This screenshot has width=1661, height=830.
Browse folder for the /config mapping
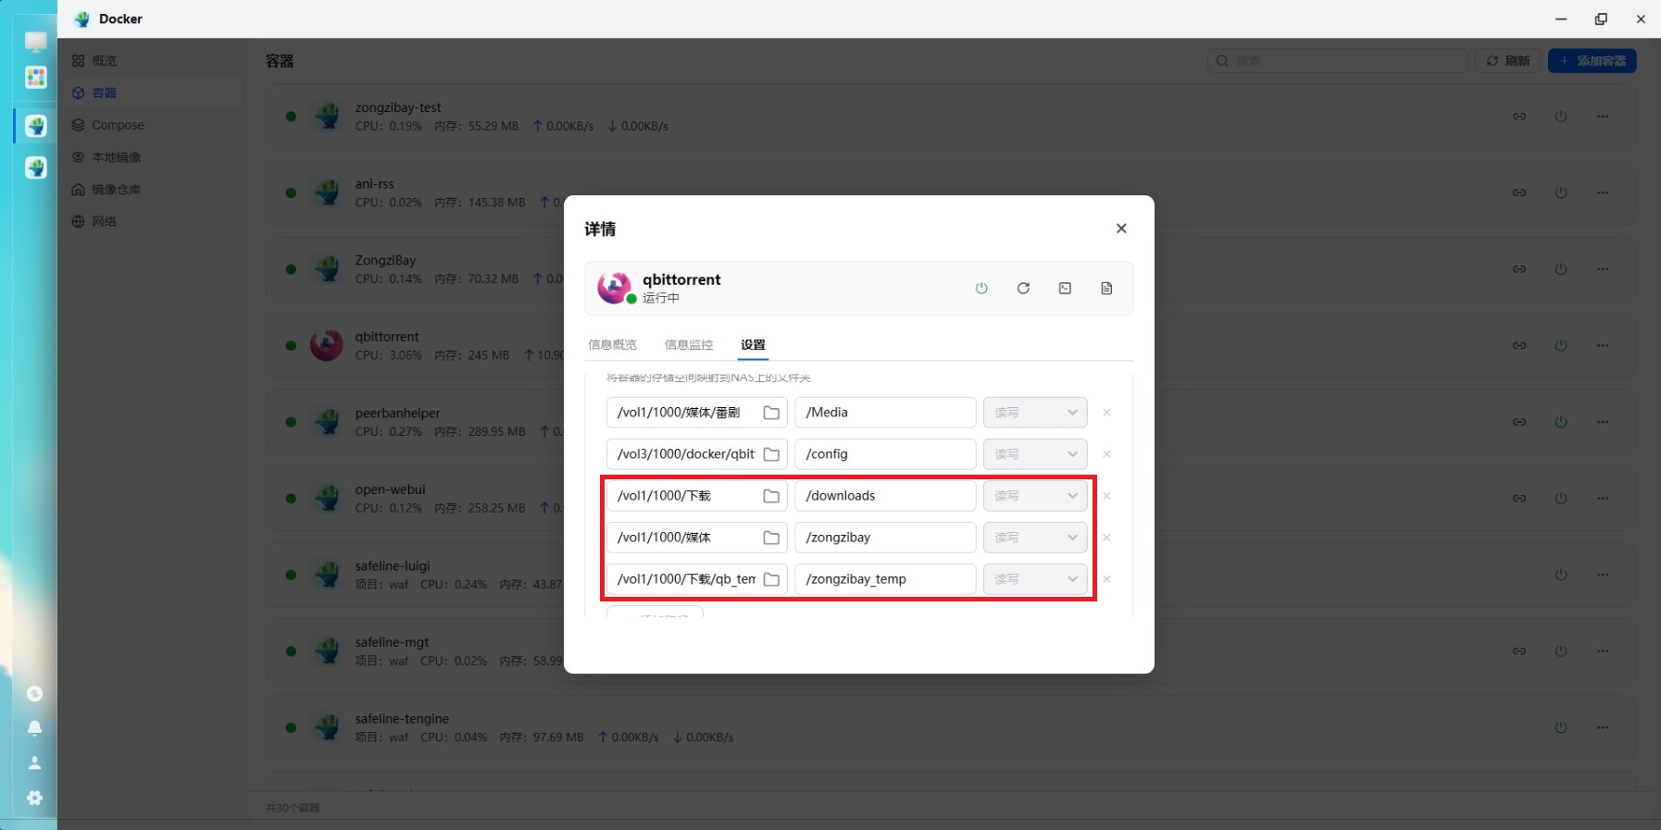(x=771, y=454)
